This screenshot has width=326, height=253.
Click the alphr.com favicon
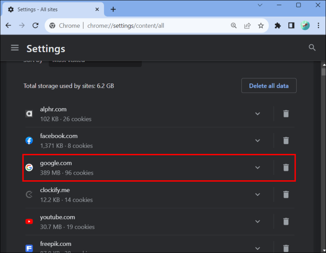[x=29, y=114]
